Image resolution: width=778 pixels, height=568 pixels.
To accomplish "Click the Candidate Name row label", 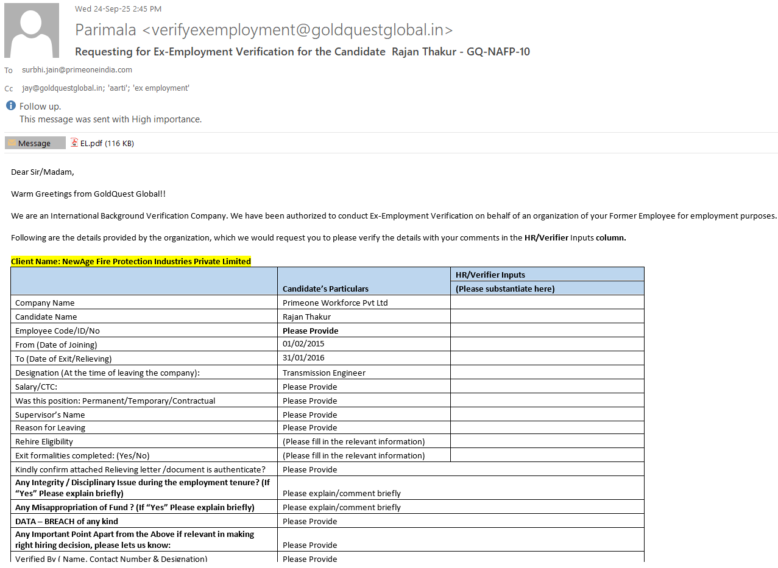I will point(46,317).
